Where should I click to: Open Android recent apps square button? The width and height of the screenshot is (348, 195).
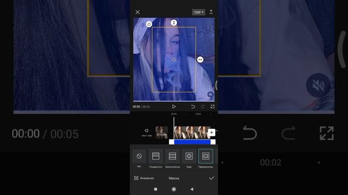(x=156, y=189)
